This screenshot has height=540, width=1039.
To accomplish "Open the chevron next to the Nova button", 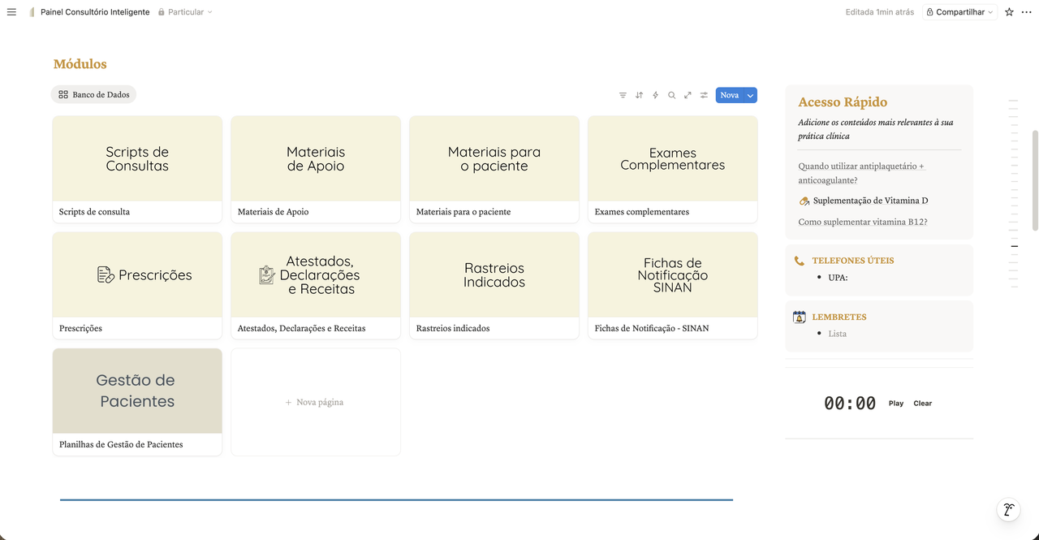I will 748,95.
